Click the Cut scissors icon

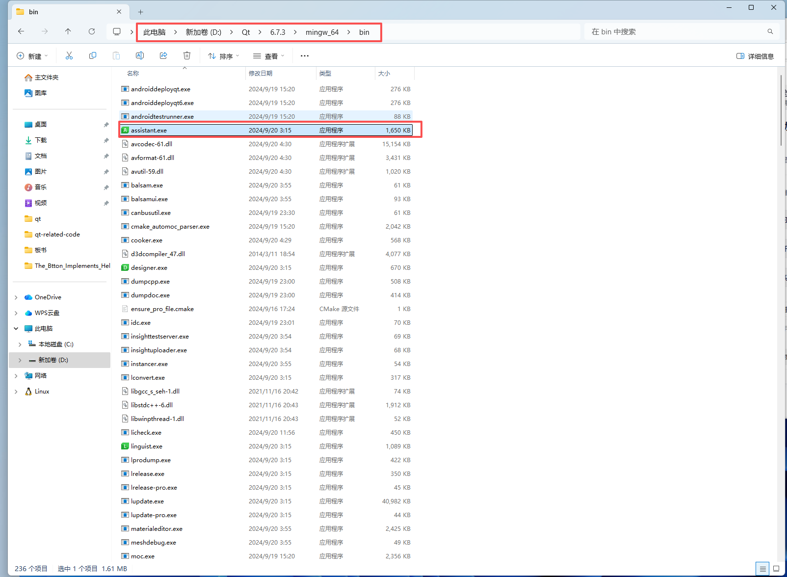click(69, 56)
